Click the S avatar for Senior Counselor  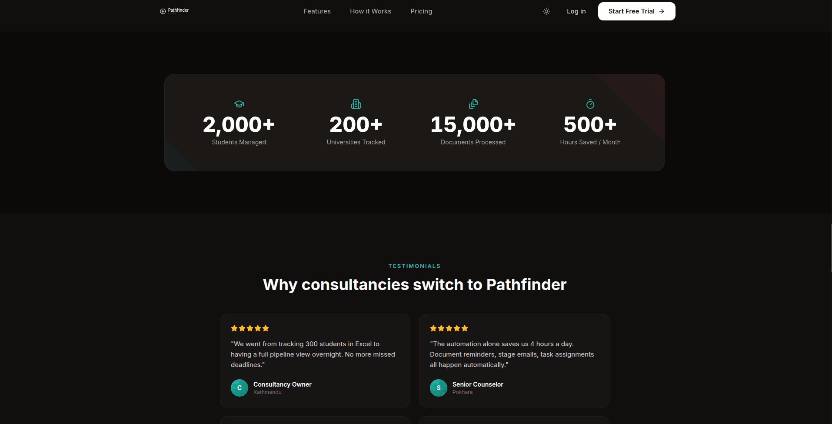coord(439,388)
